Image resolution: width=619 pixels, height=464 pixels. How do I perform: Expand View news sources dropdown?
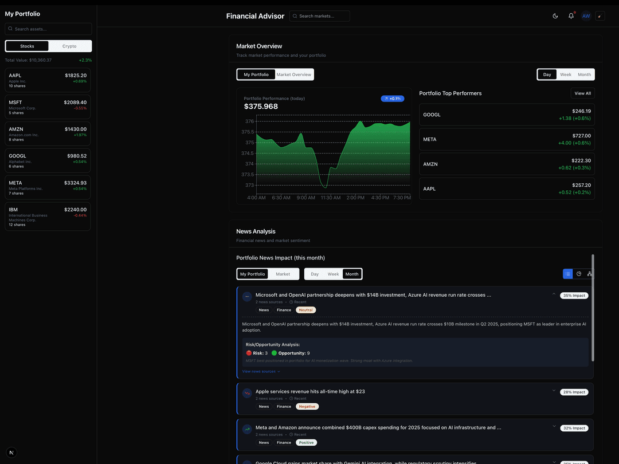(261, 371)
